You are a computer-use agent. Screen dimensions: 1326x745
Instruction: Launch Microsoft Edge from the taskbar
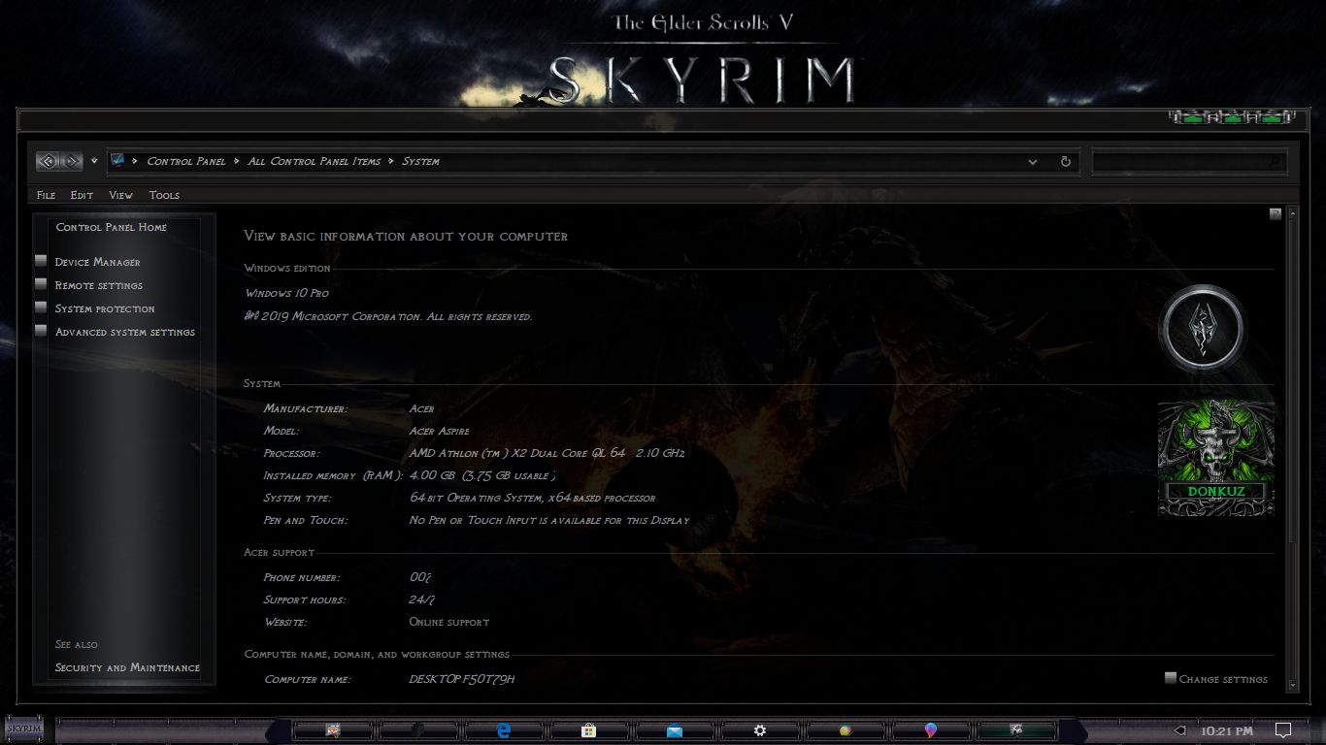pyautogui.click(x=504, y=730)
